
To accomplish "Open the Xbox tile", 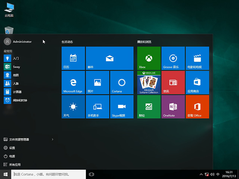I will point(149,58).
